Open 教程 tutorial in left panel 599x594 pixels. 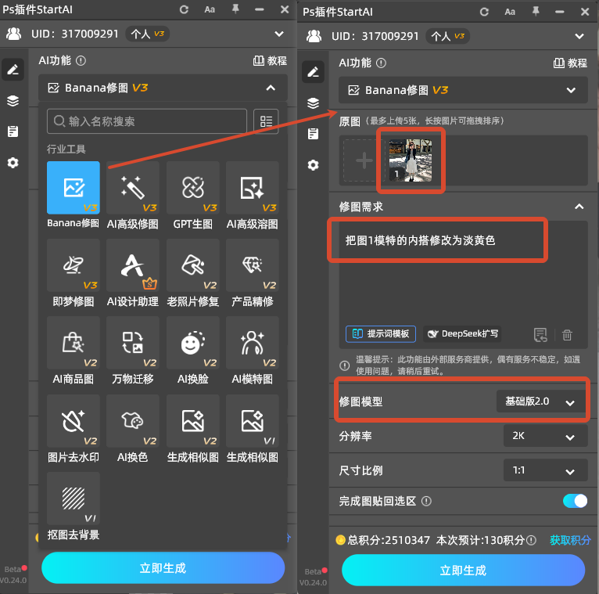tap(270, 61)
